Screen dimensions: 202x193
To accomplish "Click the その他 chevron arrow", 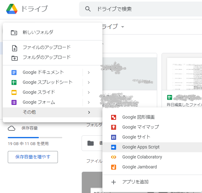I will point(89,112).
